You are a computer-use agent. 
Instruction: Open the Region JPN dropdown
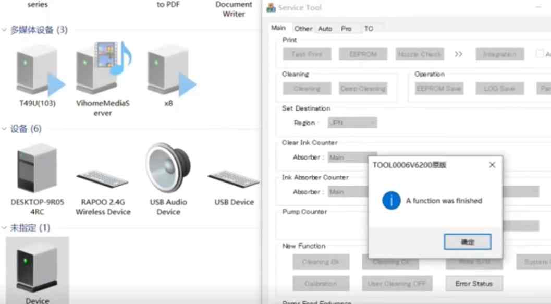[x=352, y=123]
